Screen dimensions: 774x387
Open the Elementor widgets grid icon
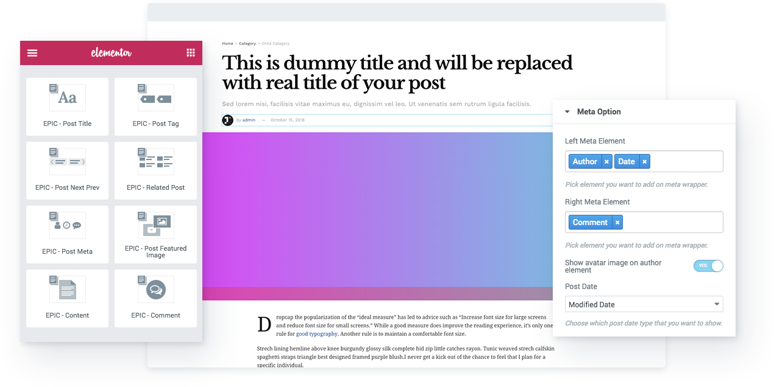pos(190,53)
